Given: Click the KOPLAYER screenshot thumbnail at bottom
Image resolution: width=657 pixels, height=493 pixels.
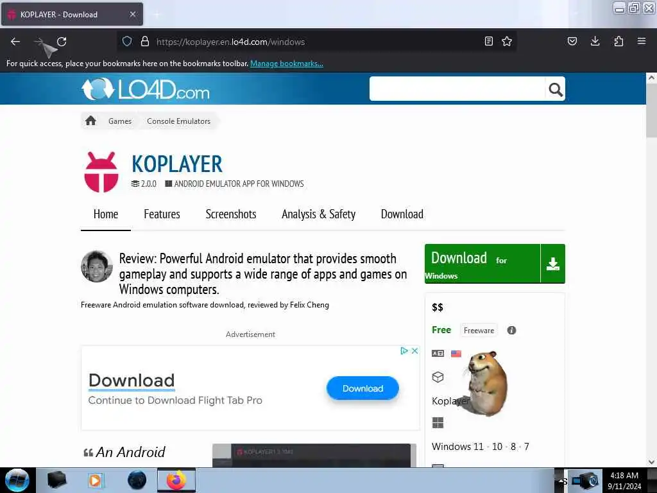Looking at the screenshot, I should click(314, 455).
